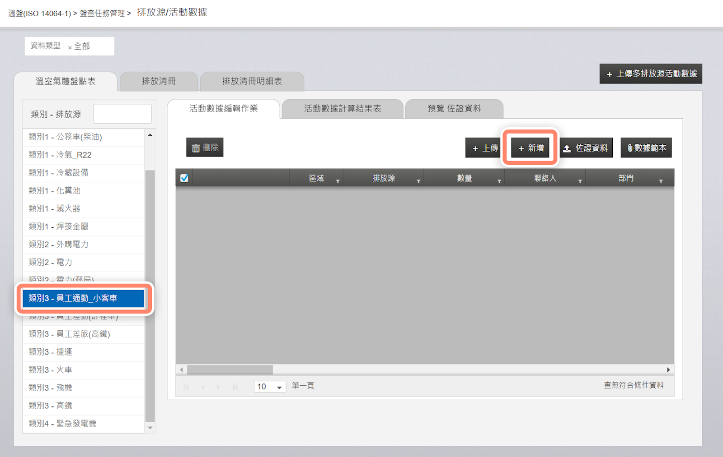Click the category list scroll-down arrow
This screenshot has width=723, height=457.
pyautogui.click(x=150, y=428)
